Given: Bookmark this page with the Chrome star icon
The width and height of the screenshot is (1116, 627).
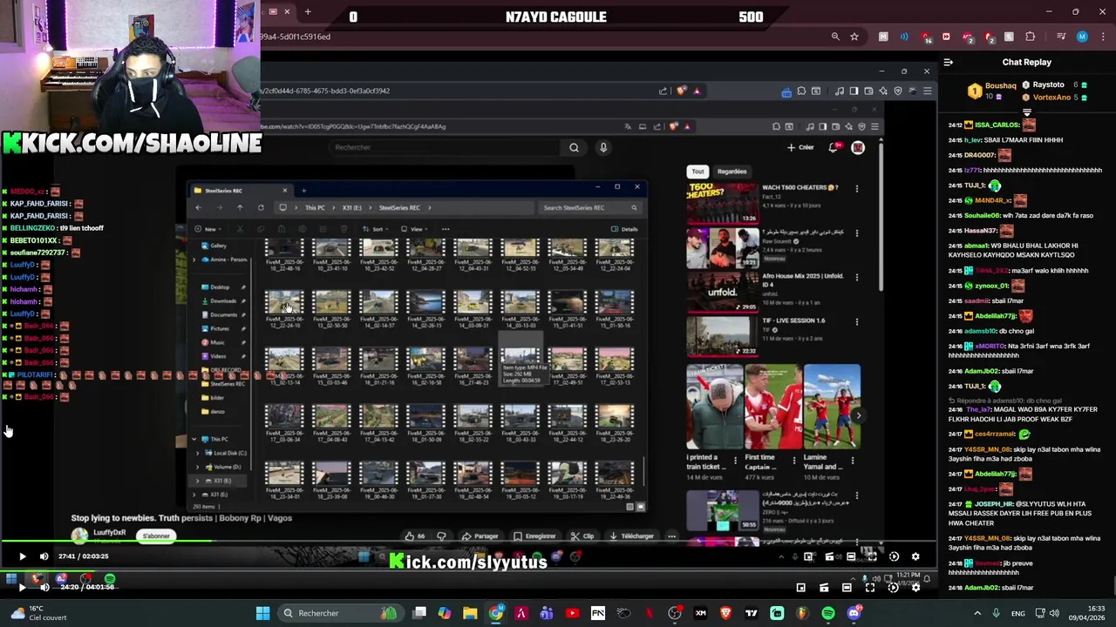Looking at the screenshot, I should click(x=854, y=37).
